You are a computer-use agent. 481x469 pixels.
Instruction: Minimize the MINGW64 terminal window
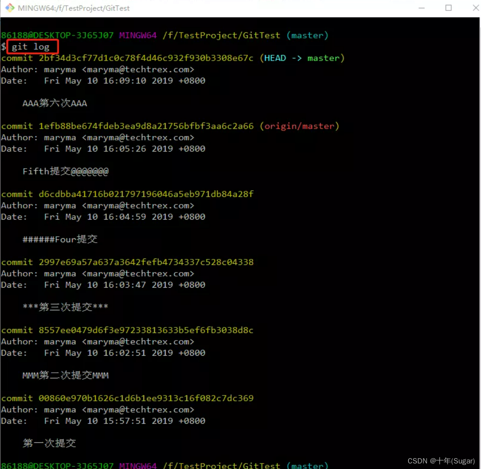pyautogui.click(x=422, y=8)
